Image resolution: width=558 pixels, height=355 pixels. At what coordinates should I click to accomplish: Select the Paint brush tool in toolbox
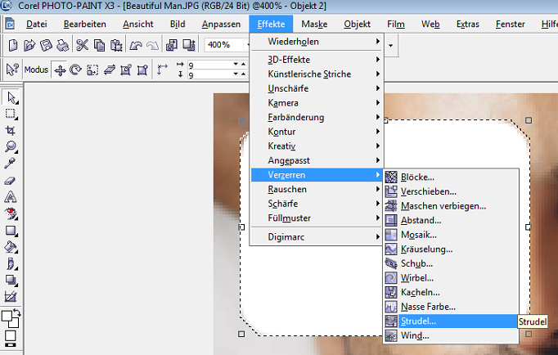point(11,263)
